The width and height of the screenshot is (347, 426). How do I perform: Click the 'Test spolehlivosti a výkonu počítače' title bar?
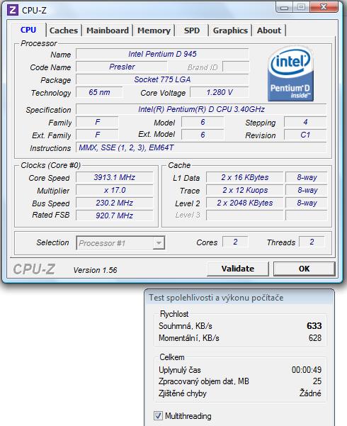pos(239,298)
